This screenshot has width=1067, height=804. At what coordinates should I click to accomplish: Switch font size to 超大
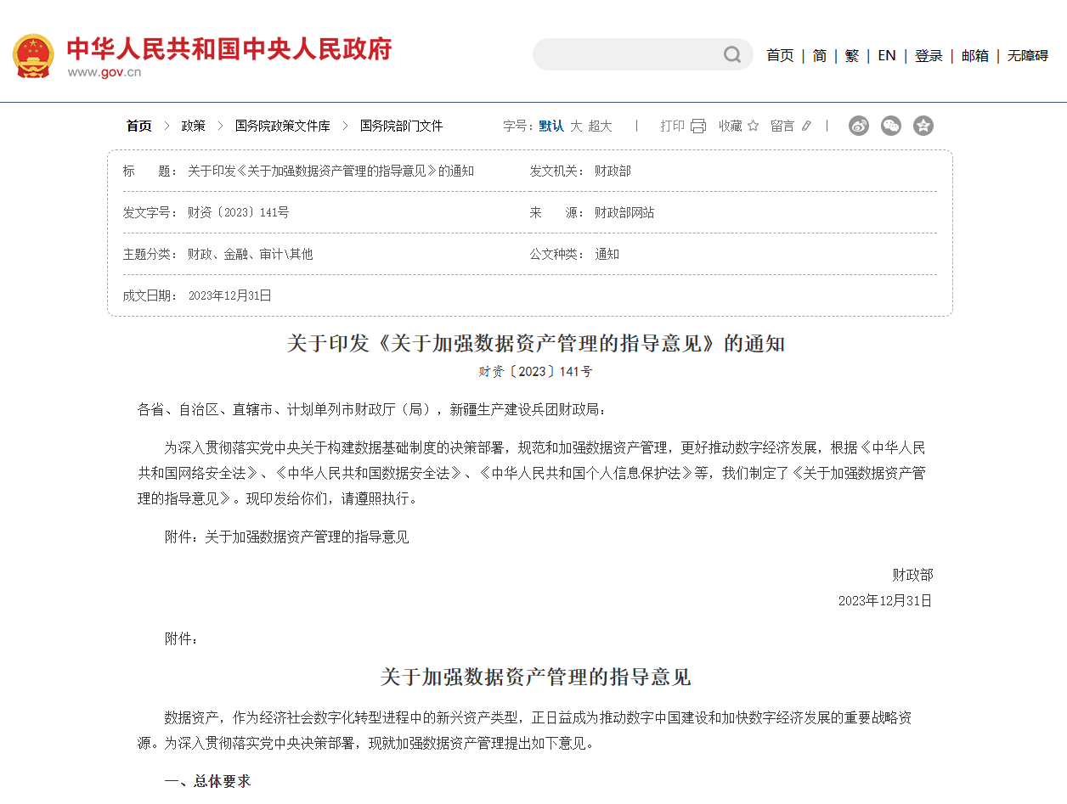point(601,125)
